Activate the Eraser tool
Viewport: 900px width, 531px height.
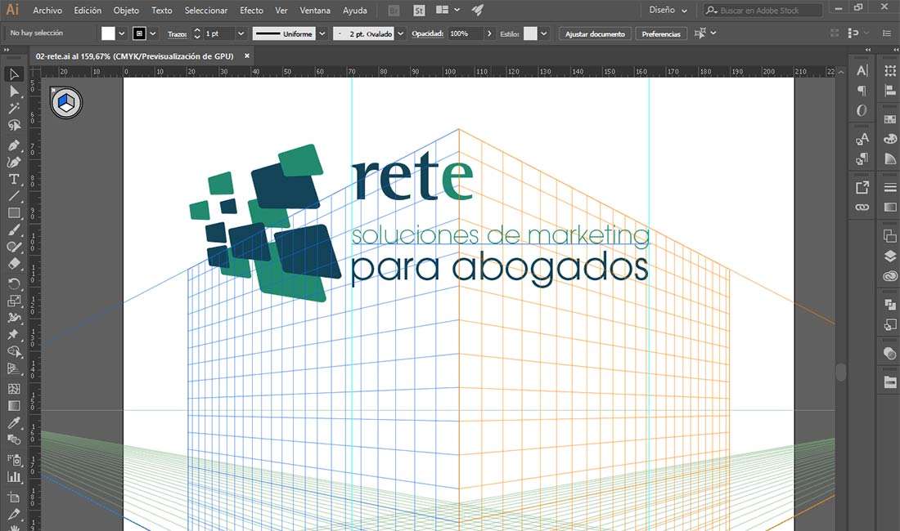point(14,264)
